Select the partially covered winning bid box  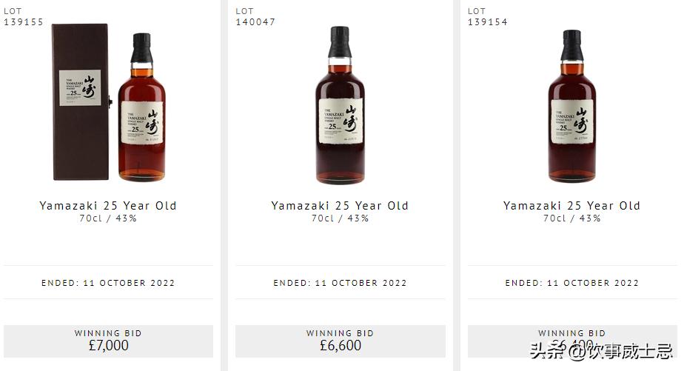pos(572,341)
